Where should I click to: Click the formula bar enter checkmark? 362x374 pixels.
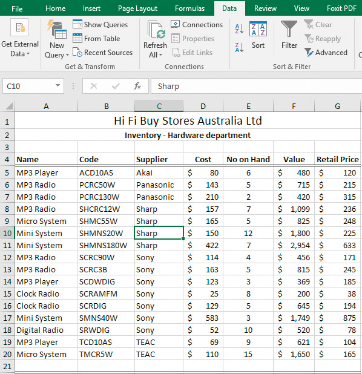tap(116, 86)
